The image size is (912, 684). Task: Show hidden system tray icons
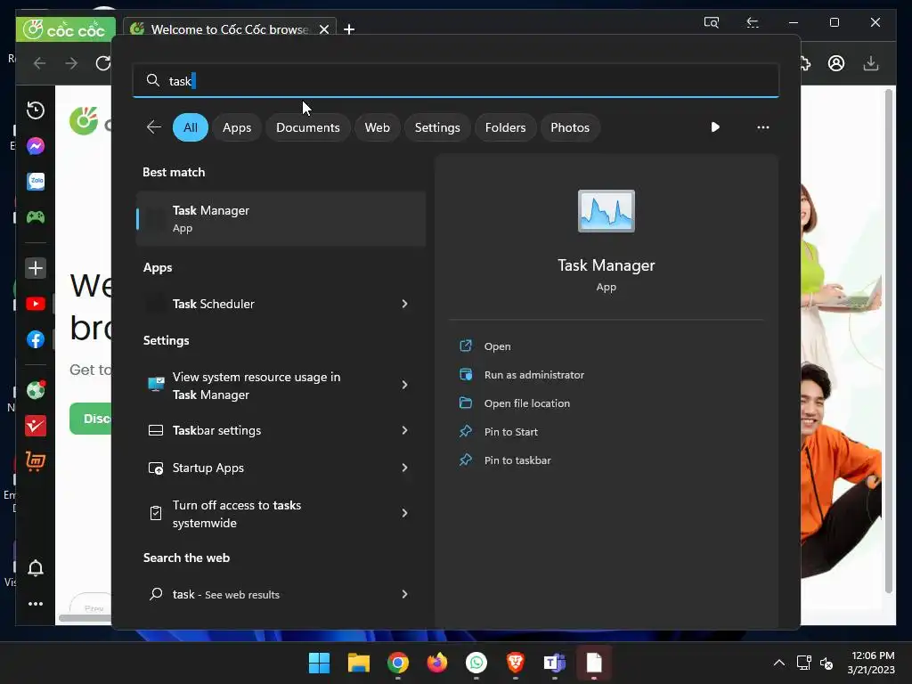click(x=779, y=663)
